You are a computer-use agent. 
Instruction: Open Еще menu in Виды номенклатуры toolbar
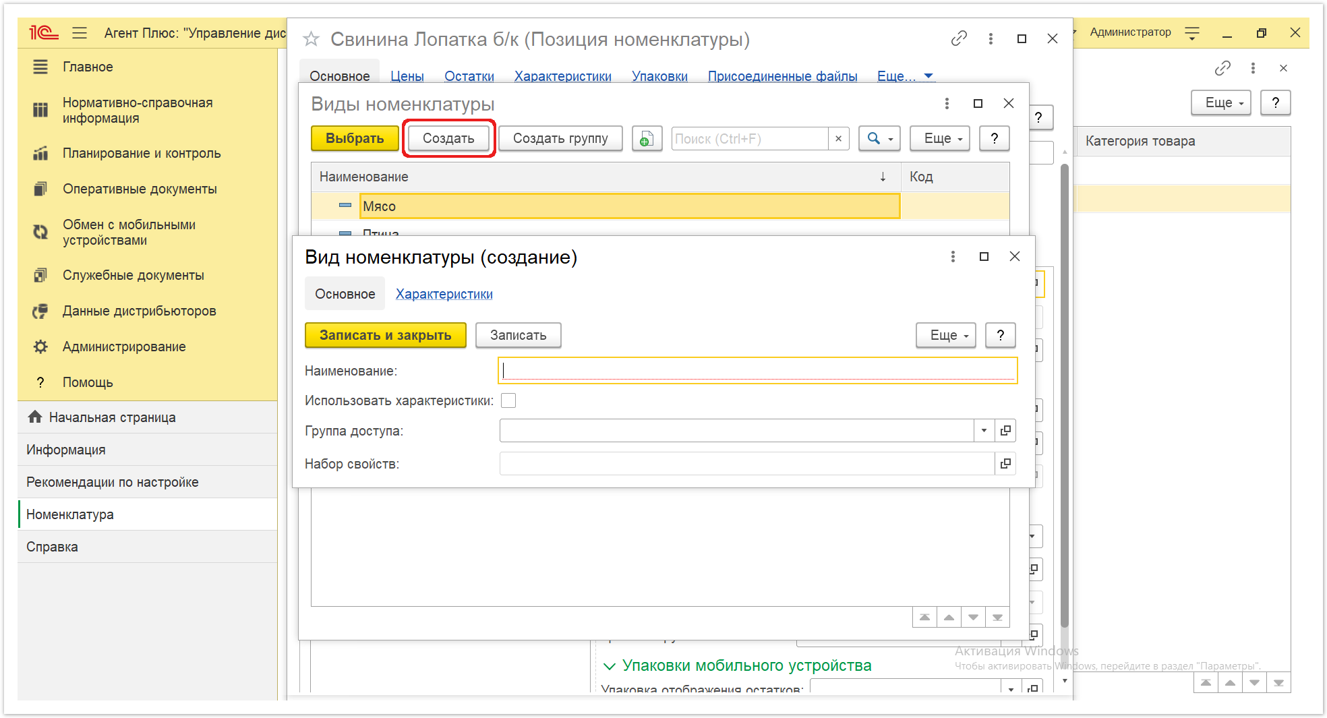(939, 138)
